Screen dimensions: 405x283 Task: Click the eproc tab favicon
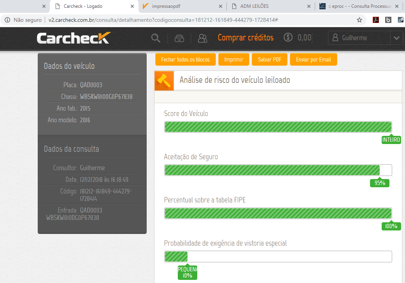click(x=323, y=6)
